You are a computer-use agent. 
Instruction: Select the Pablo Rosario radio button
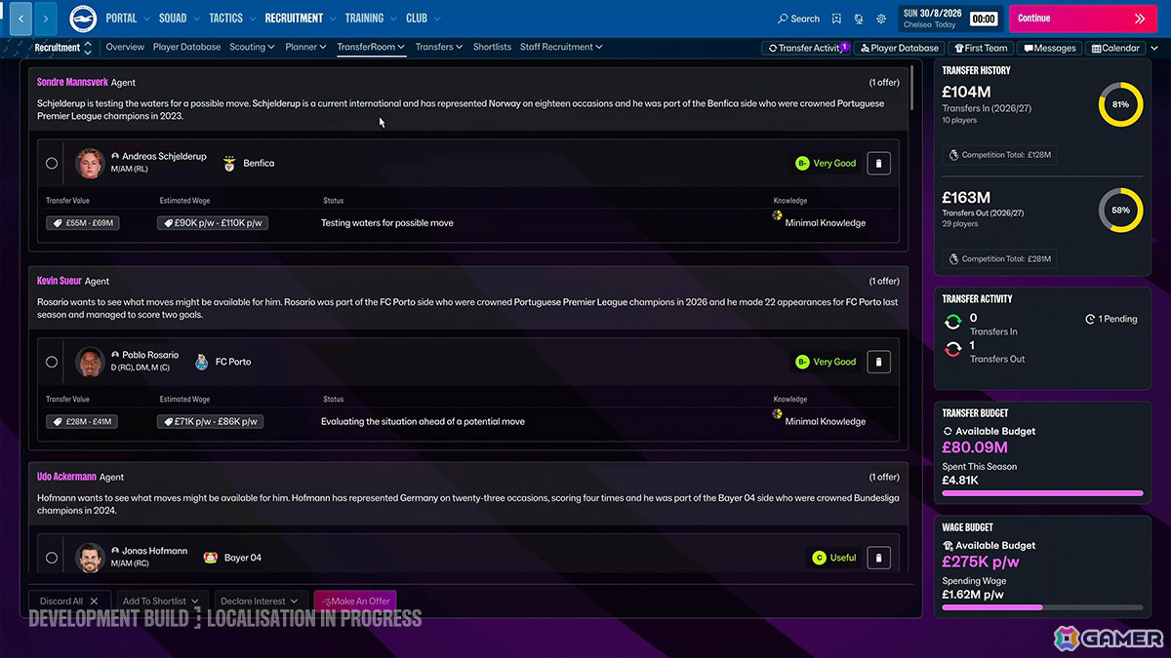coord(52,362)
